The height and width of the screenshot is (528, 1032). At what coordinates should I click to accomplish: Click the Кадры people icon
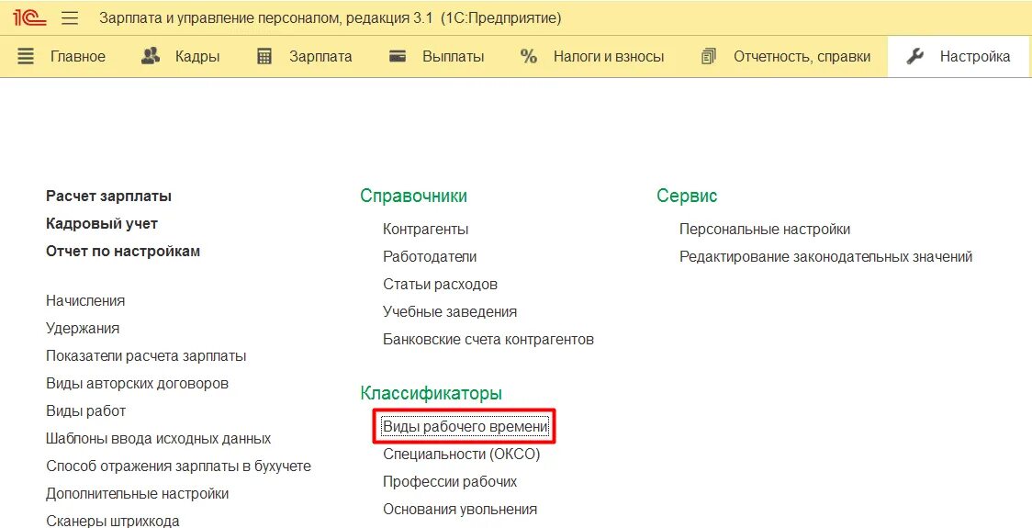click(151, 57)
